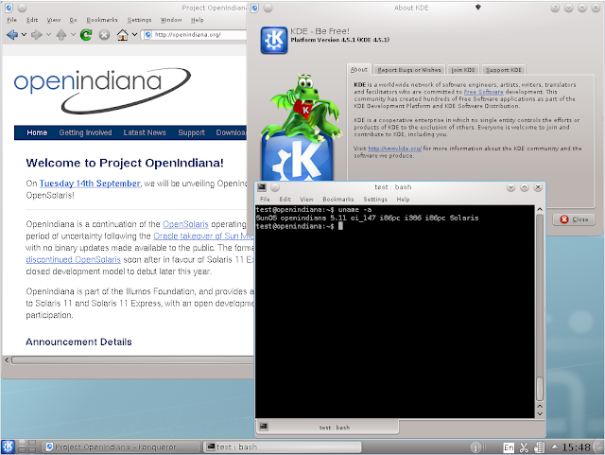Viewport: 605px width, 455px height.
Task: Switch to Report Bugs or Wishes tab
Action: (409, 70)
